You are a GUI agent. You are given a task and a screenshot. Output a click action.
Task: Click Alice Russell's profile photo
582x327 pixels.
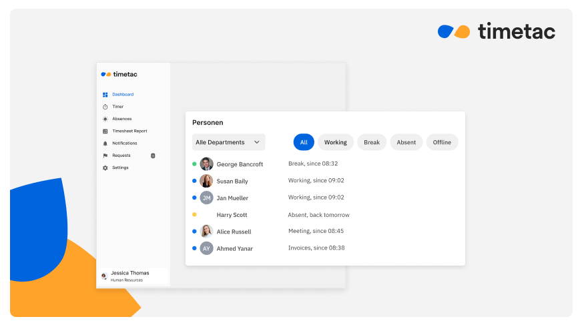coord(206,232)
